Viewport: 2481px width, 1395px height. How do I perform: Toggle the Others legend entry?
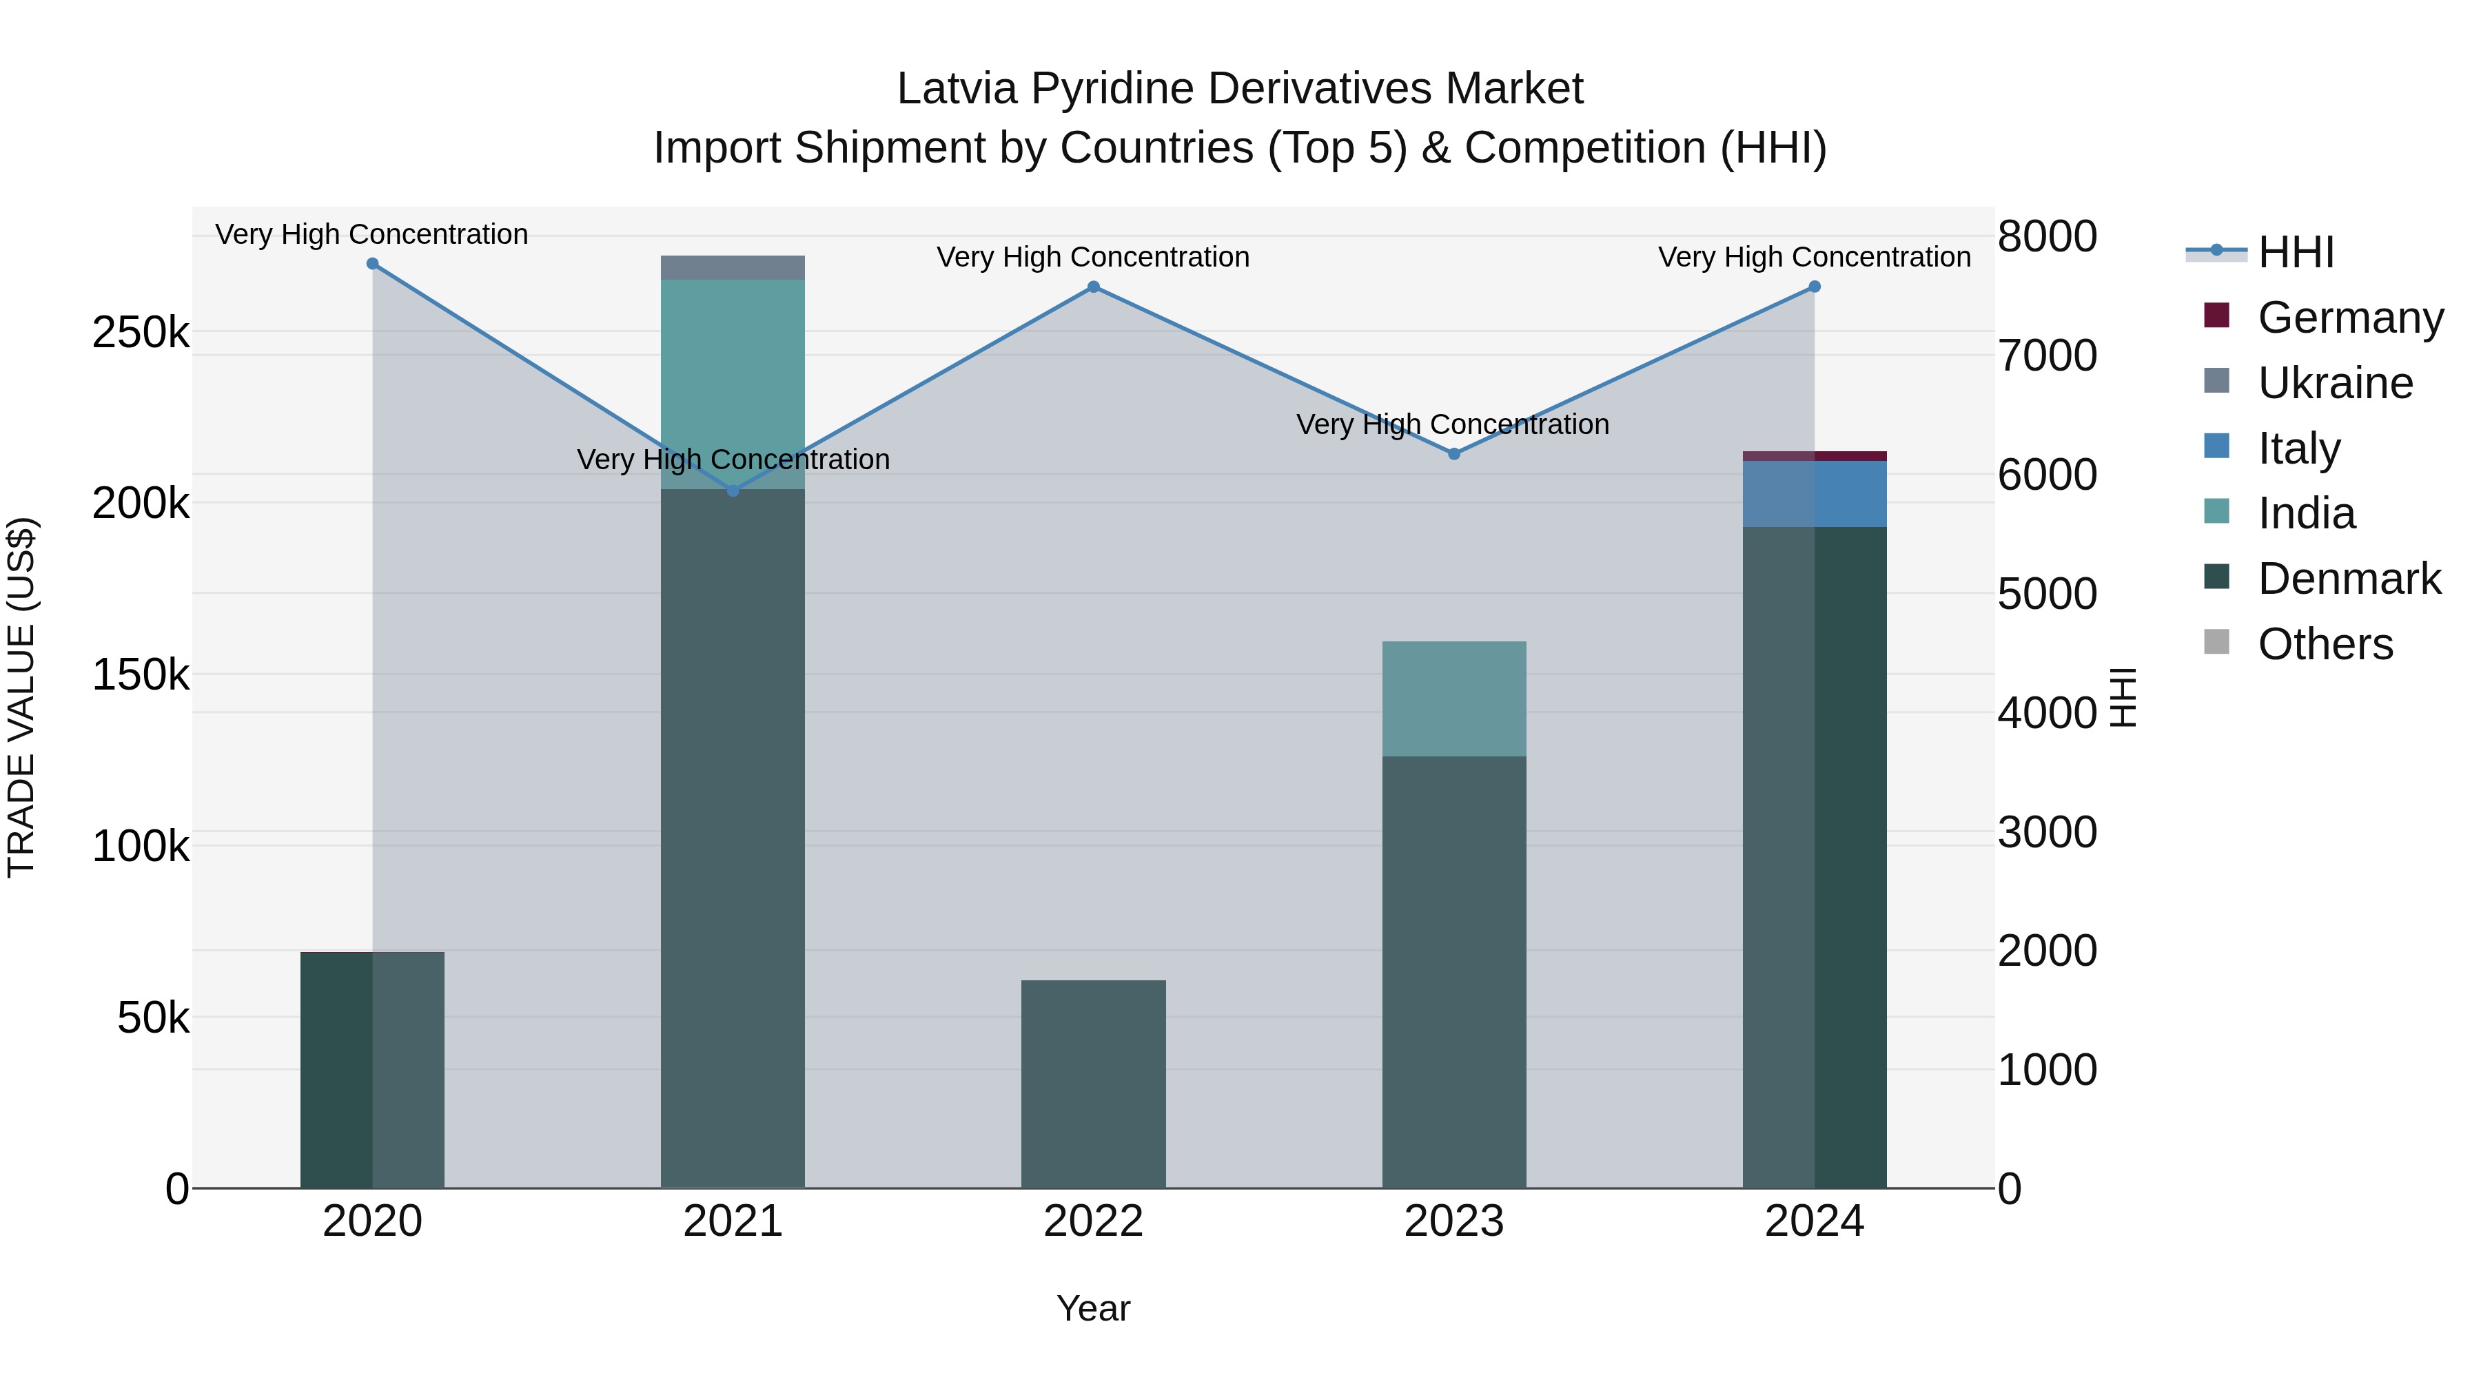tap(2298, 644)
